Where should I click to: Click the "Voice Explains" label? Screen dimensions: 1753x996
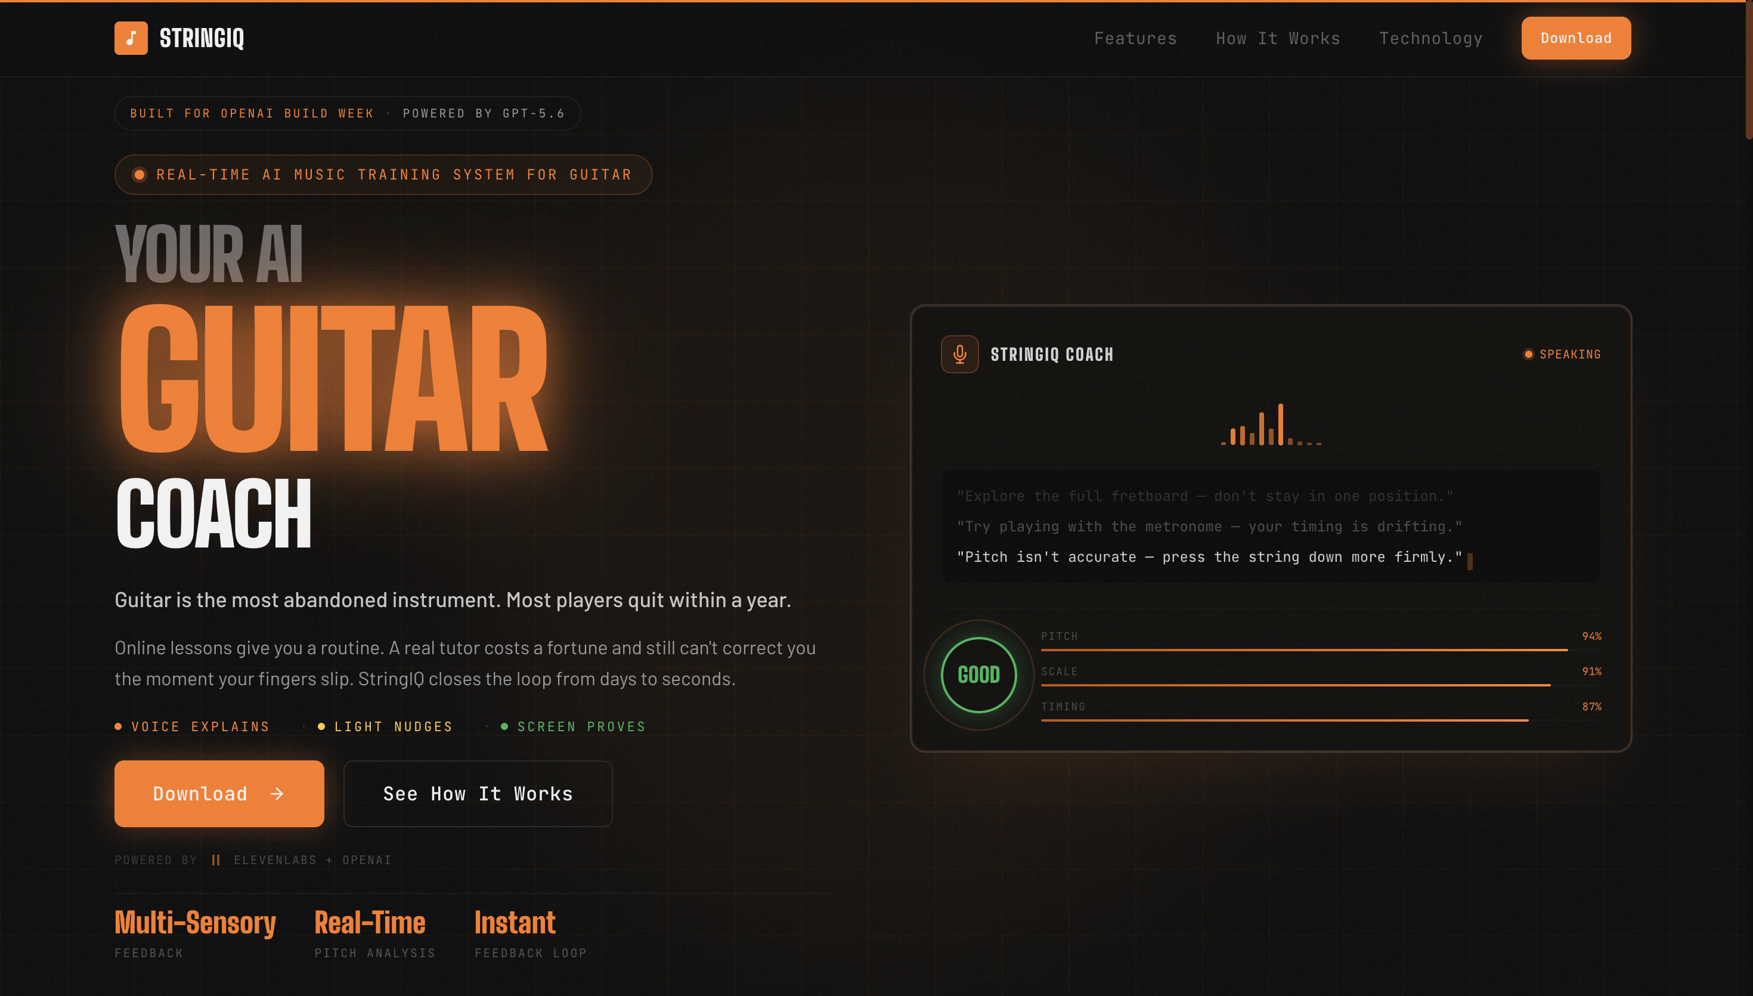pyautogui.click(x=200, y=726)
